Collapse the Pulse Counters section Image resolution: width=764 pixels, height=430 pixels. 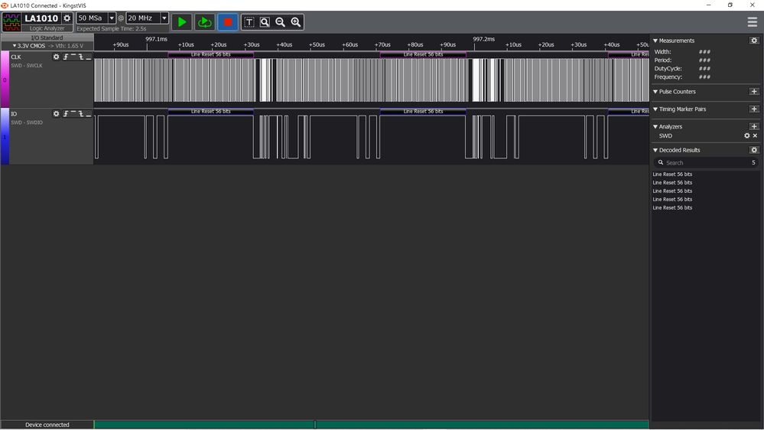coord(655,91)
